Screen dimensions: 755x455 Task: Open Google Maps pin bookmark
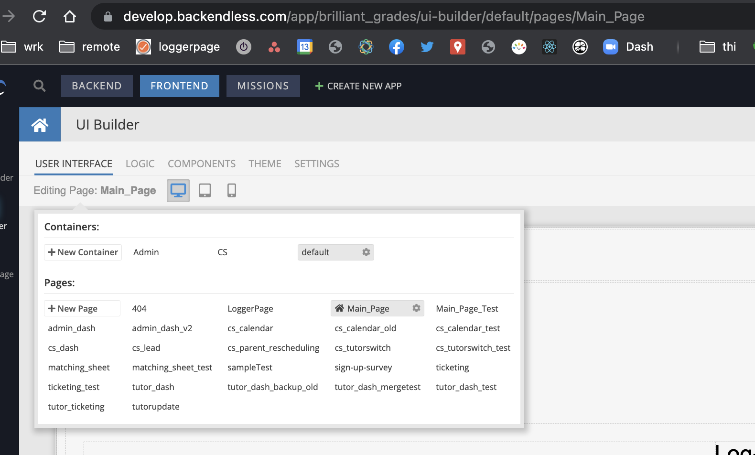pos(457,47)
